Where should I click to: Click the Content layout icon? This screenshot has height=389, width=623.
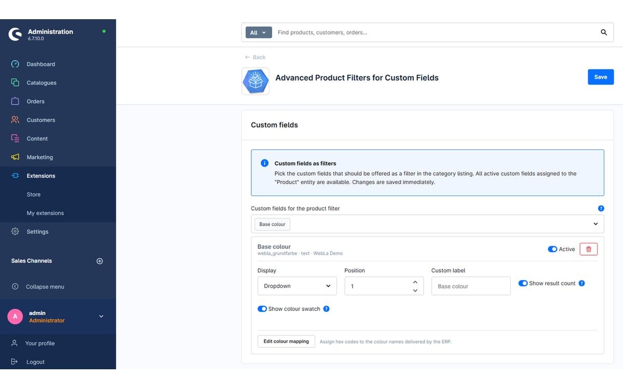pos(15,138)
